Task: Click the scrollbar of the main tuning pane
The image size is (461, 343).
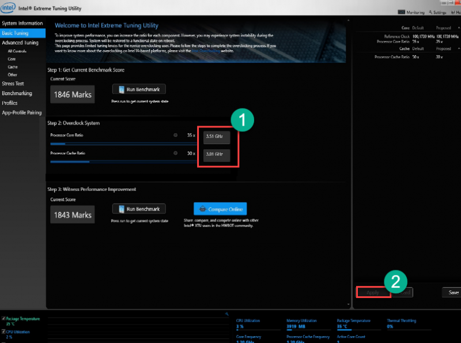Action: pyautogui.click(x=349, y=163)
